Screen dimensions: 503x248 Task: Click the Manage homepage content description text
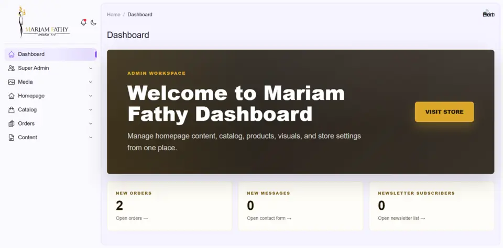click(x=244, y=142)
